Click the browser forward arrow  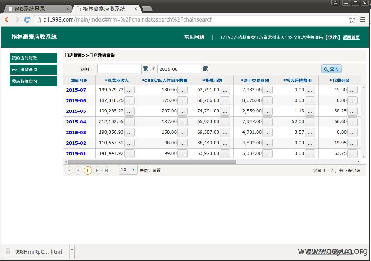click(17, 19)
